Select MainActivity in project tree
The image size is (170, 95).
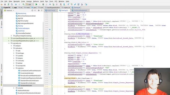click(x=22, y=13)
